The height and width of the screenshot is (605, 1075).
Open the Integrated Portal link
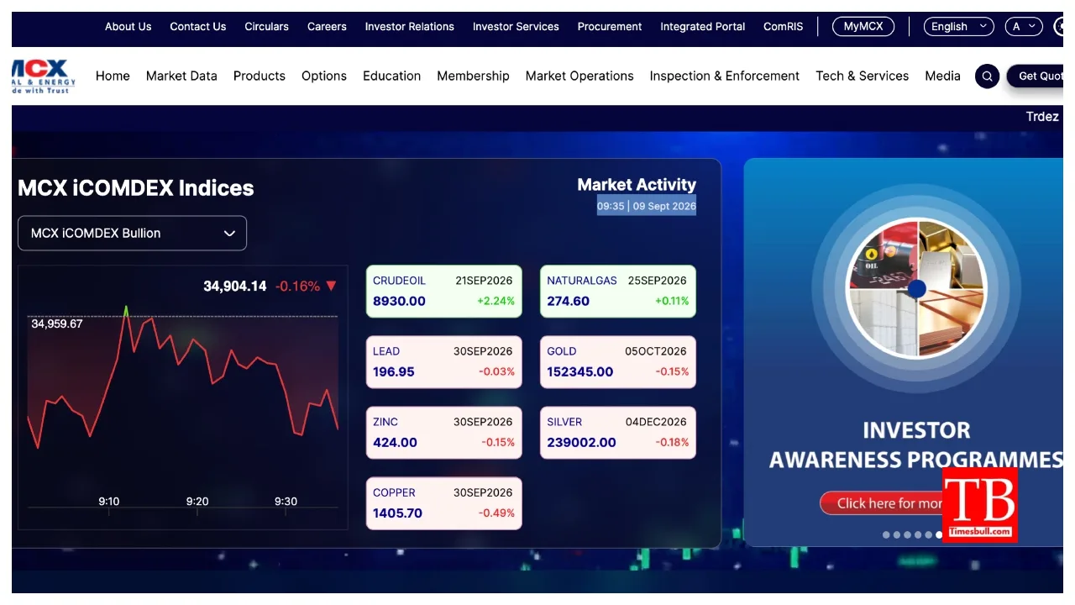tap(703, 27)
